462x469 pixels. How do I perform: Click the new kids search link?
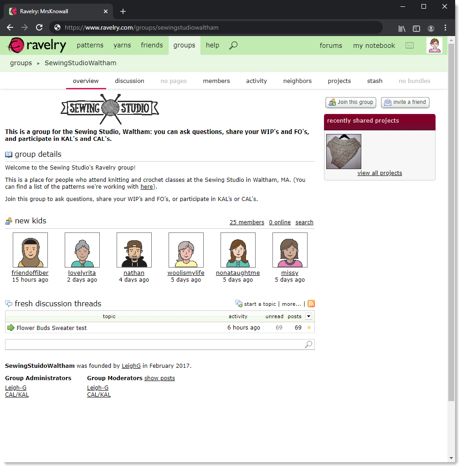pos(304,222)
